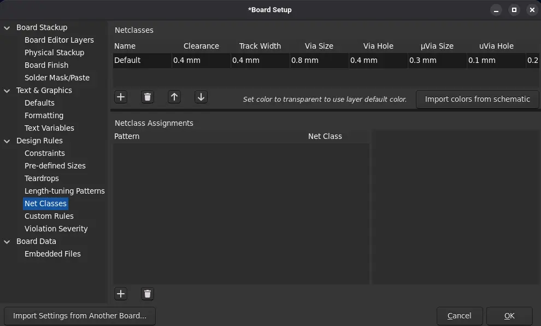The height and width of the screenshot is (326, 541).
Task: Open the Defaults page under Text & Graphics
Action: (x=39, y=103)
